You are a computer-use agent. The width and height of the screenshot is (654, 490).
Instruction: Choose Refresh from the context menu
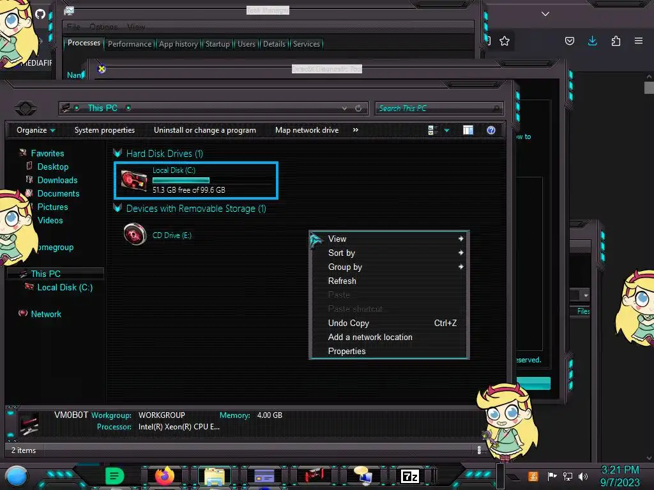pyautogui.click(x=390, y=281)
